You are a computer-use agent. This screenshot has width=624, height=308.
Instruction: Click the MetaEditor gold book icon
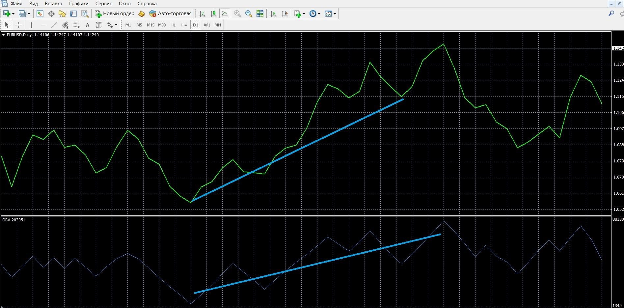click(x=142, y=14)
